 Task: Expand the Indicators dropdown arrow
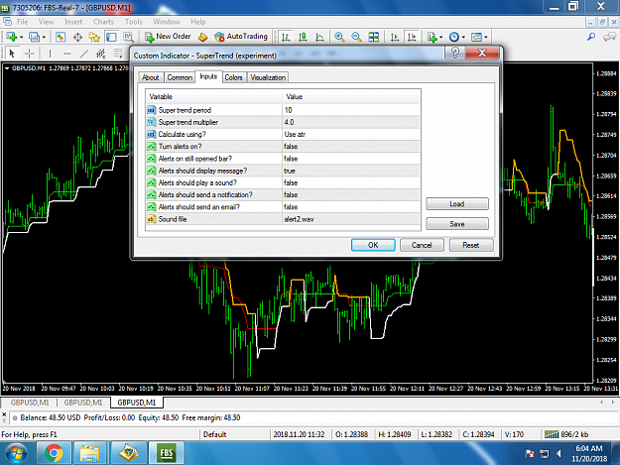[x=441, y=37]
